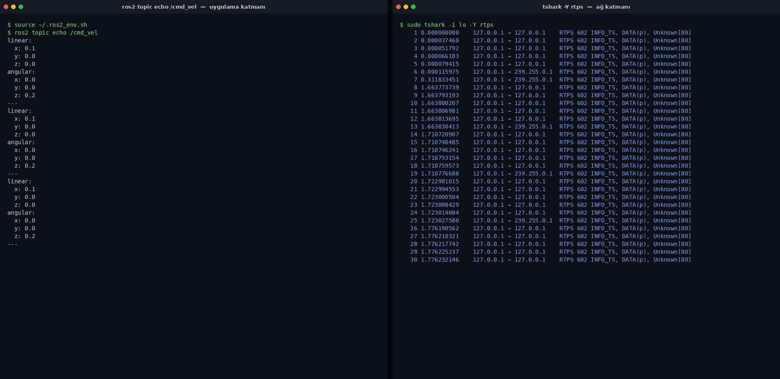Click tshark packet 9 timestamp 1.663793193
The height and width of the screenshot is (379, 780).
(x=440, y=95)
